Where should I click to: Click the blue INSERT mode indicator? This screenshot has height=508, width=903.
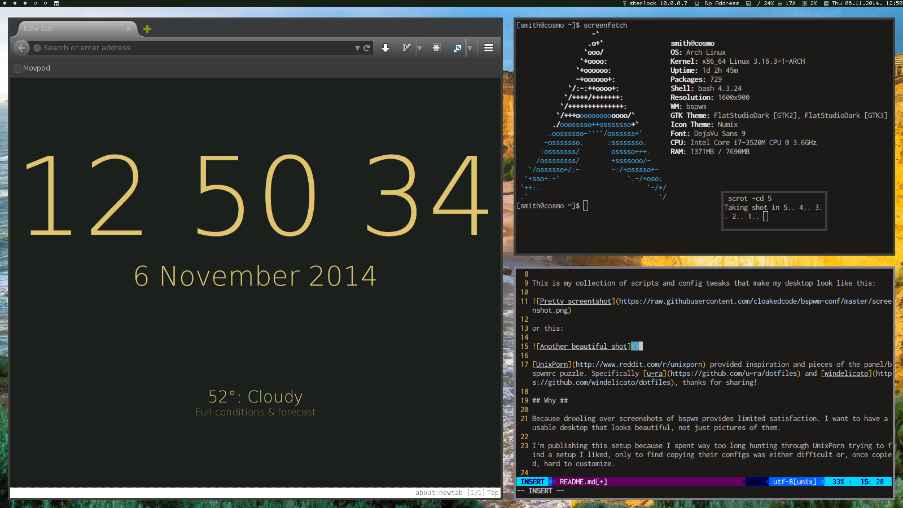(x=532, y=481)
